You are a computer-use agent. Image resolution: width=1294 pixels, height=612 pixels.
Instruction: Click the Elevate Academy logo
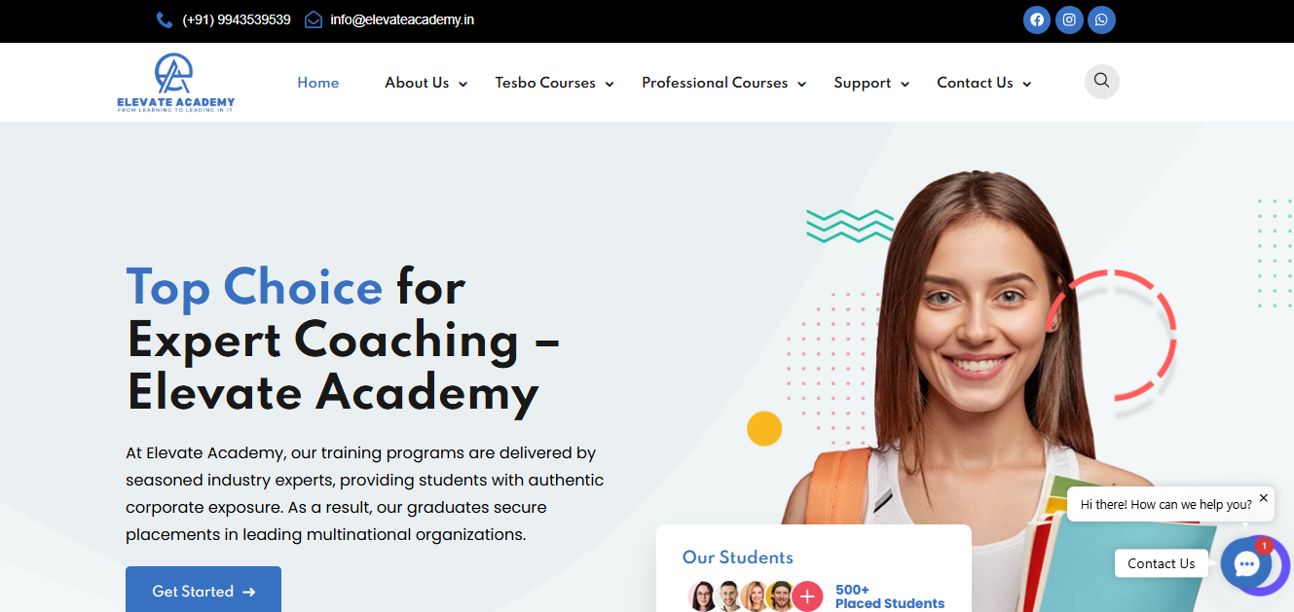point(175,83)
